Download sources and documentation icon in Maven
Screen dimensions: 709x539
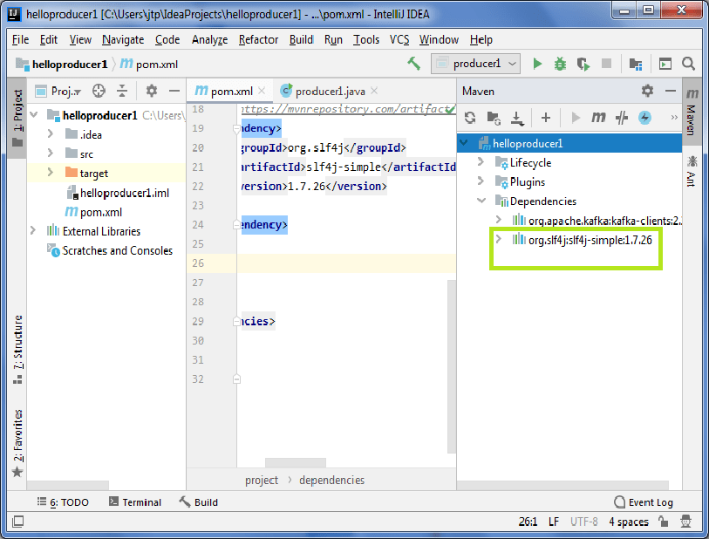point(517,118)
